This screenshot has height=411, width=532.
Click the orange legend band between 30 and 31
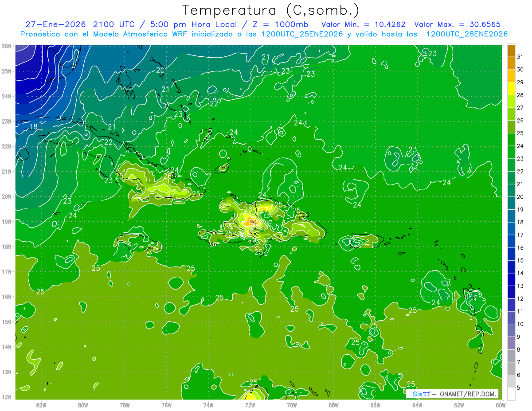(511, 63)
